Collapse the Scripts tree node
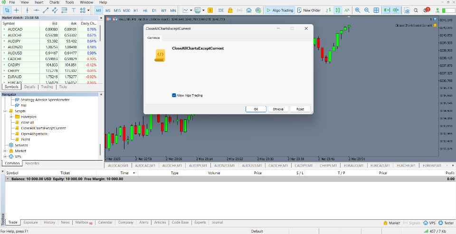The image size is (456, 234). pyautogui.click(x=5, y=111)
